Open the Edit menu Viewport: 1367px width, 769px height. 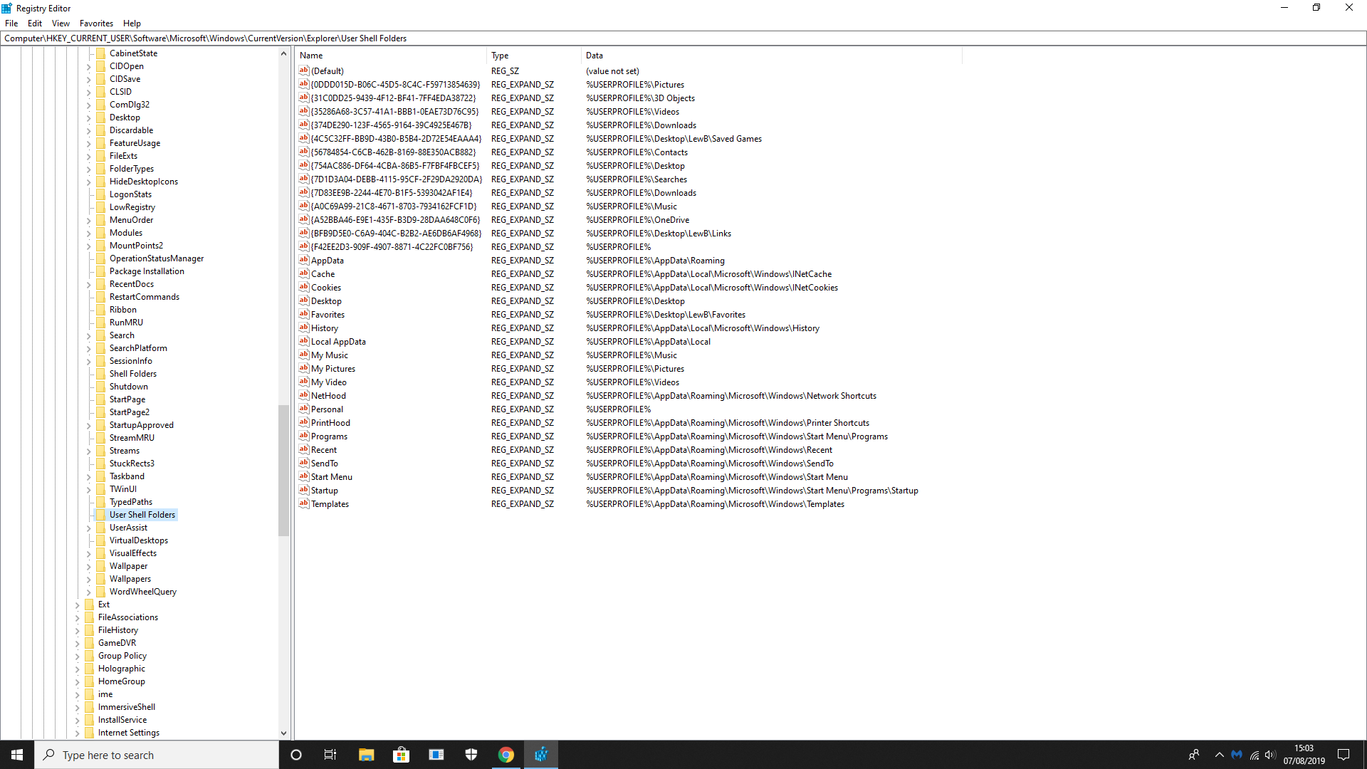point(35,23)
